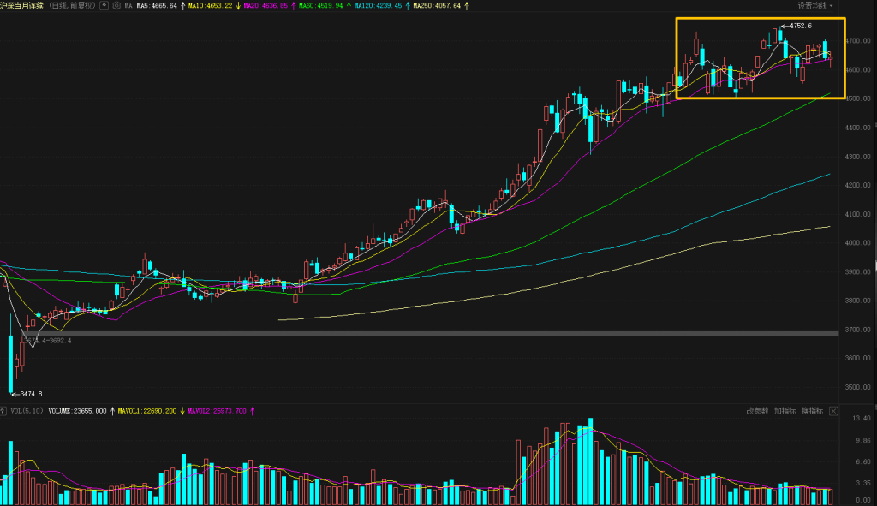This screenshot has width=877, height=506.
Task: Click the 3474.8 low price arrow marker
Action: 26,394
